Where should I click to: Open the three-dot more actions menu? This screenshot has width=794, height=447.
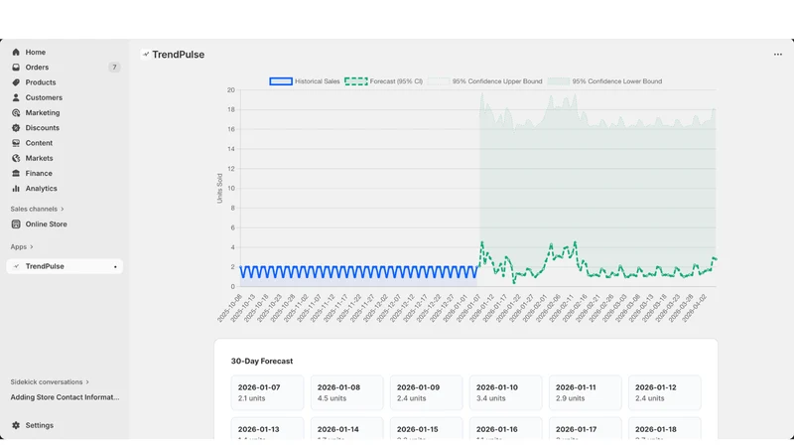(778, 55)
